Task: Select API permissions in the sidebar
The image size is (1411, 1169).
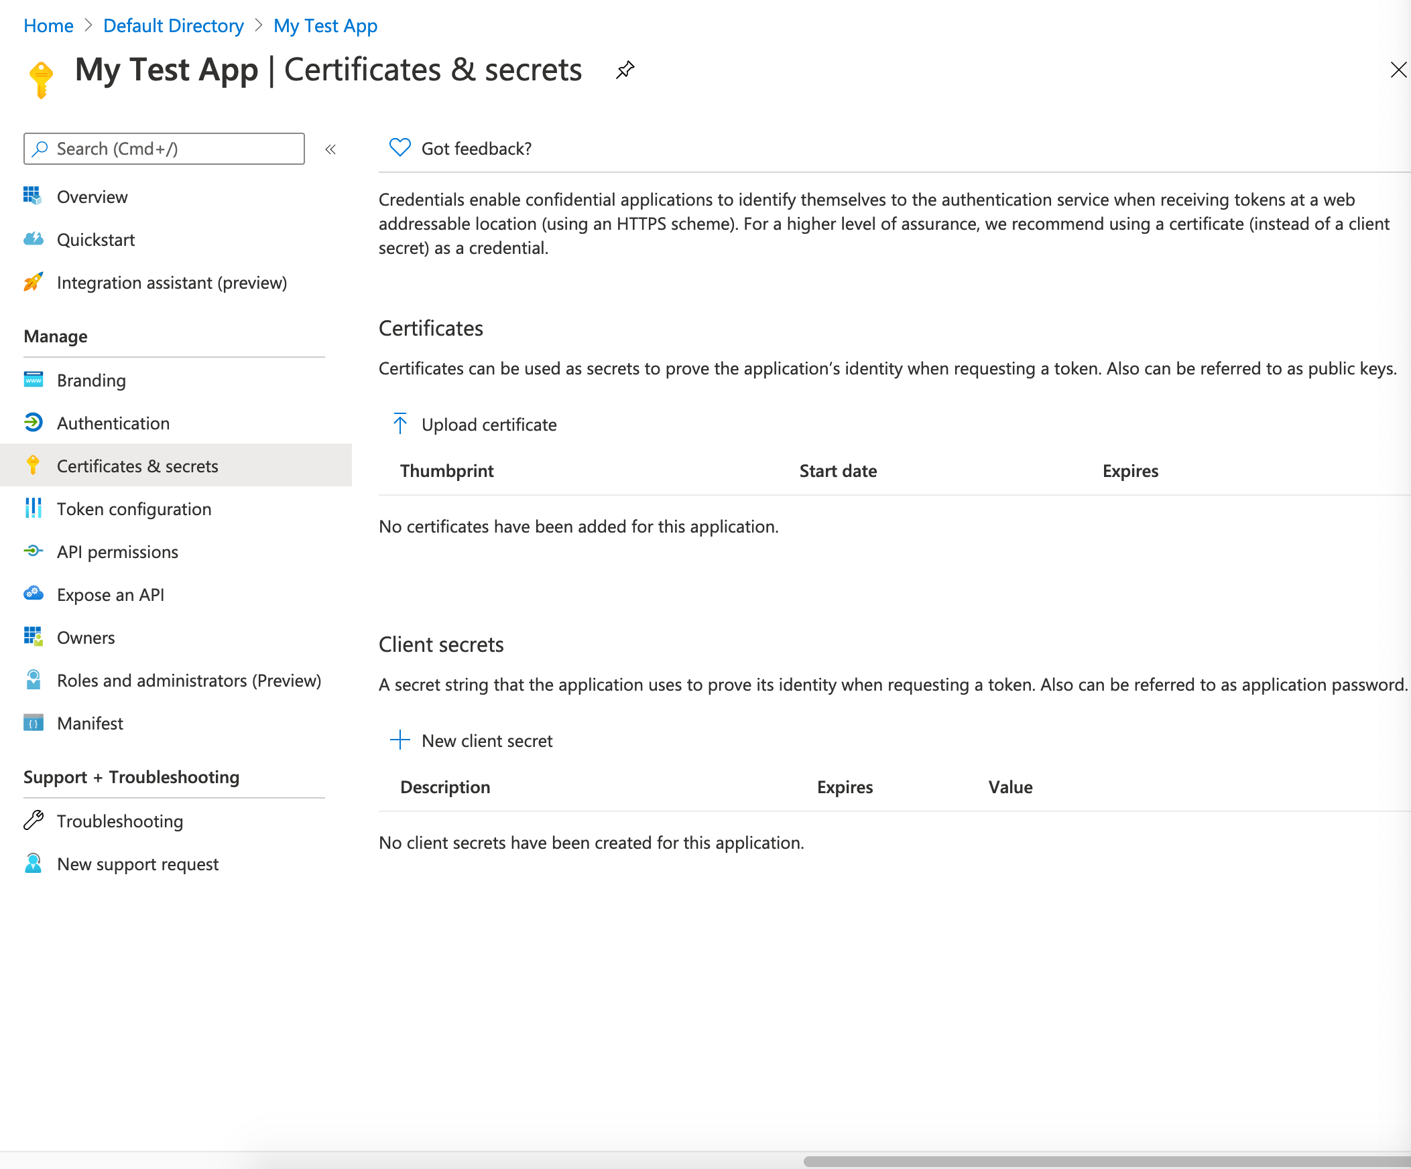Action: pos(117,551)
